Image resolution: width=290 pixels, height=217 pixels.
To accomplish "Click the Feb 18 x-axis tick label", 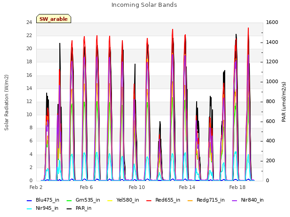I will [x=237, y=187].
